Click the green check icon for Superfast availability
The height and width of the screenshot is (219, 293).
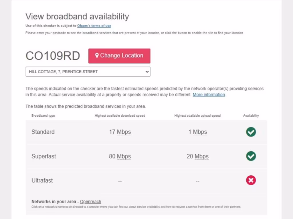pyautogui.click(x=251, y=156)
